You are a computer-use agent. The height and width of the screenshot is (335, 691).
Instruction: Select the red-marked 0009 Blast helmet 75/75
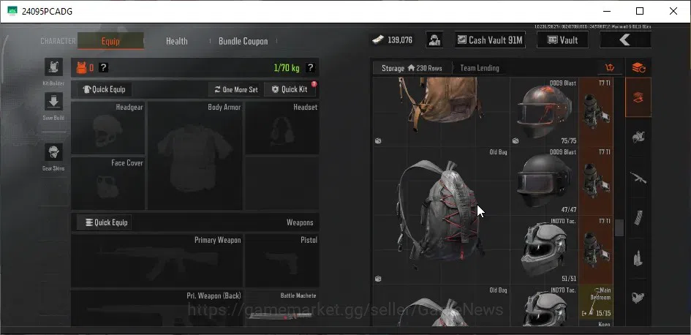(544, 112)
